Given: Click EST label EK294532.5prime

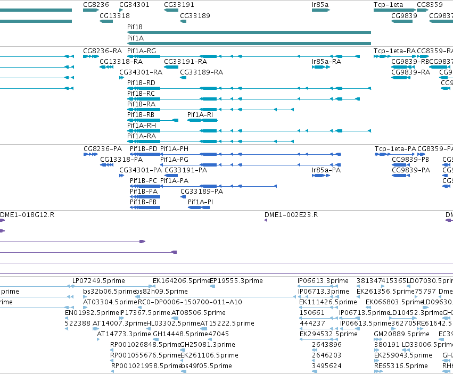Looking at the screenshot, I should [x=328, y=334].
